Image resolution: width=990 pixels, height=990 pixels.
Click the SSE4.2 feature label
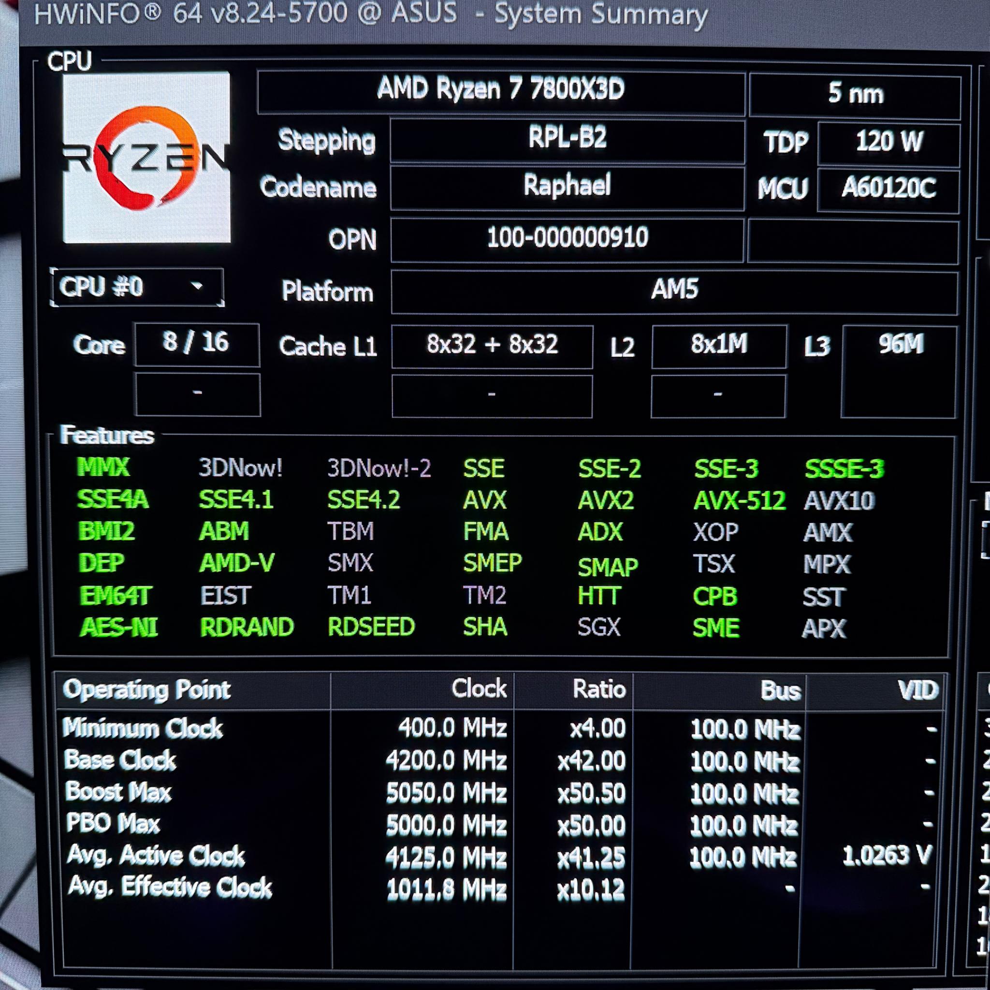coord(364,500)
